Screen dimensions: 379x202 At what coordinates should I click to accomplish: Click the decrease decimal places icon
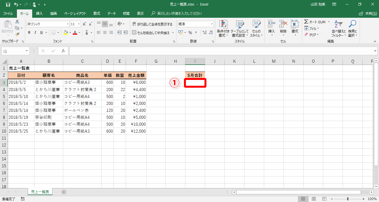coord(211,32)
